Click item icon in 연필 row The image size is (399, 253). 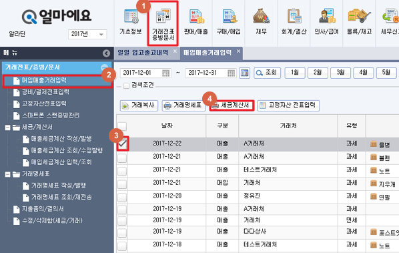[x=373, y=196]
